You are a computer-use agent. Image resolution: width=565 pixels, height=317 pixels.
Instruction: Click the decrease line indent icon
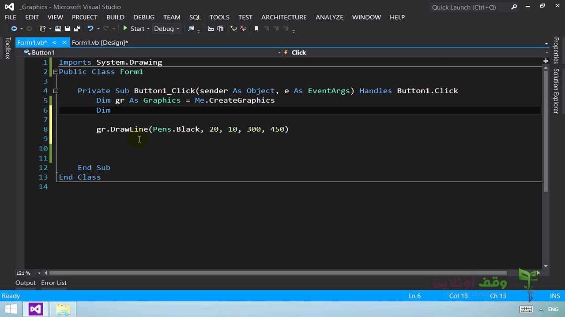[211, 29]
